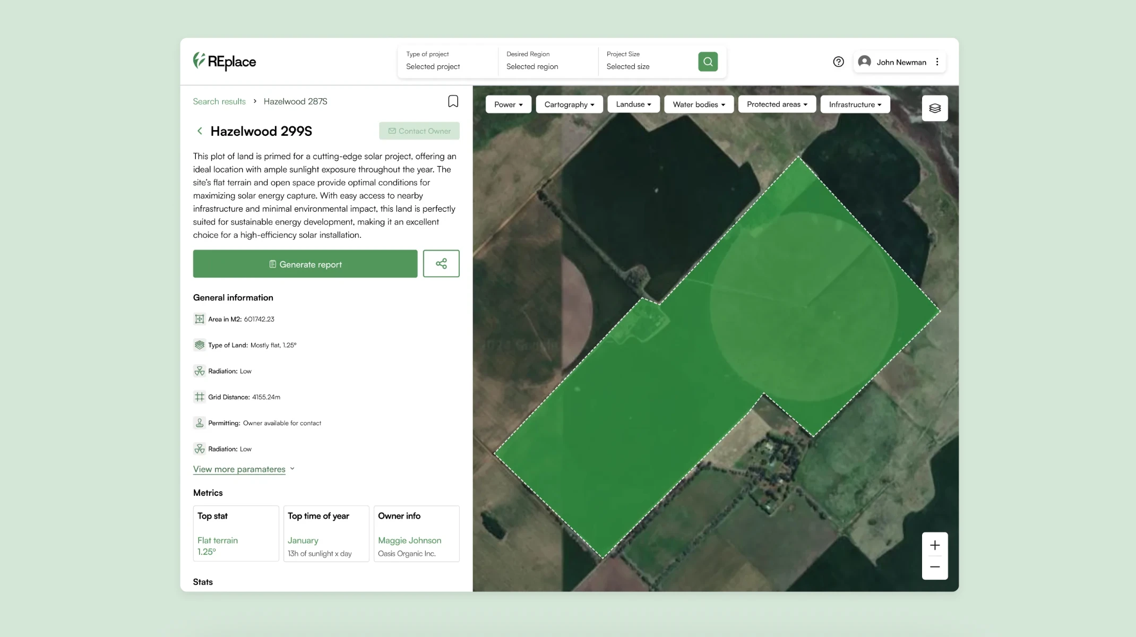Screen dimensions: 1136x637
Task: Zoom in on the map
Action: click(x=935, y=545)
